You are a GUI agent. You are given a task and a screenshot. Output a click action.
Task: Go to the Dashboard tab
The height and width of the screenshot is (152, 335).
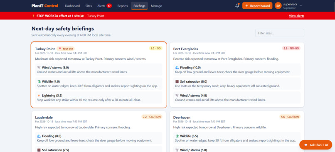pyautogui.click(x=72, y=6)
